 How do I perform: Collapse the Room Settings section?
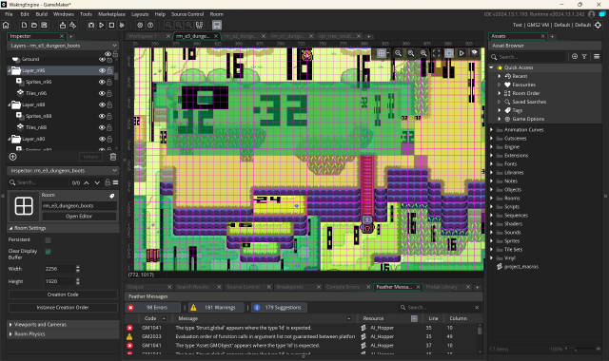coord(10,228)
